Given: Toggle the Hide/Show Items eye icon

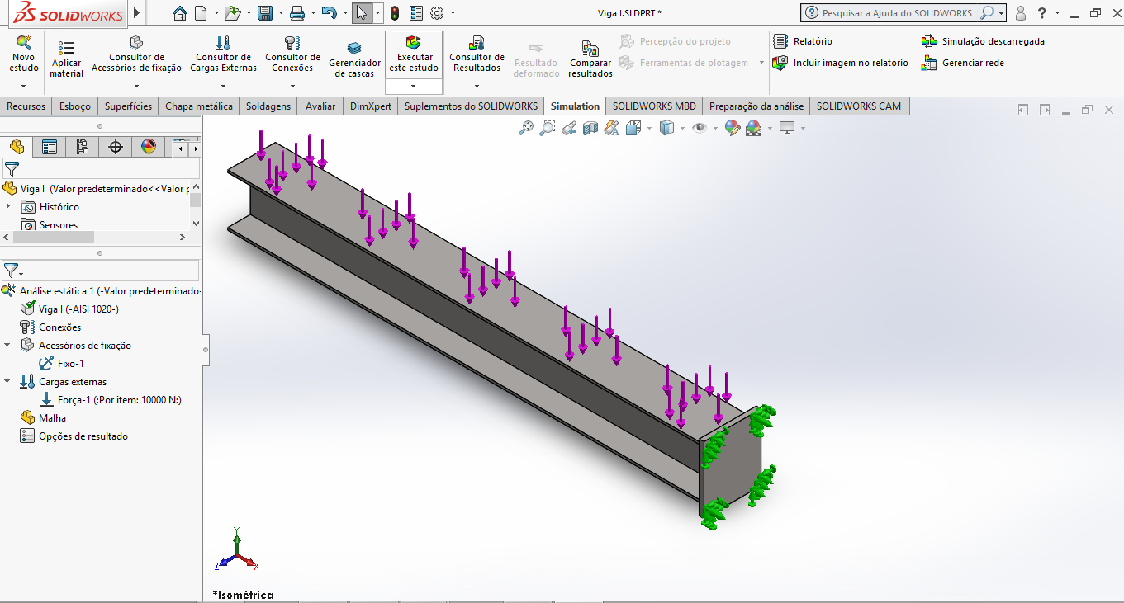Looking at the screenshot, I should pos(699,128).
